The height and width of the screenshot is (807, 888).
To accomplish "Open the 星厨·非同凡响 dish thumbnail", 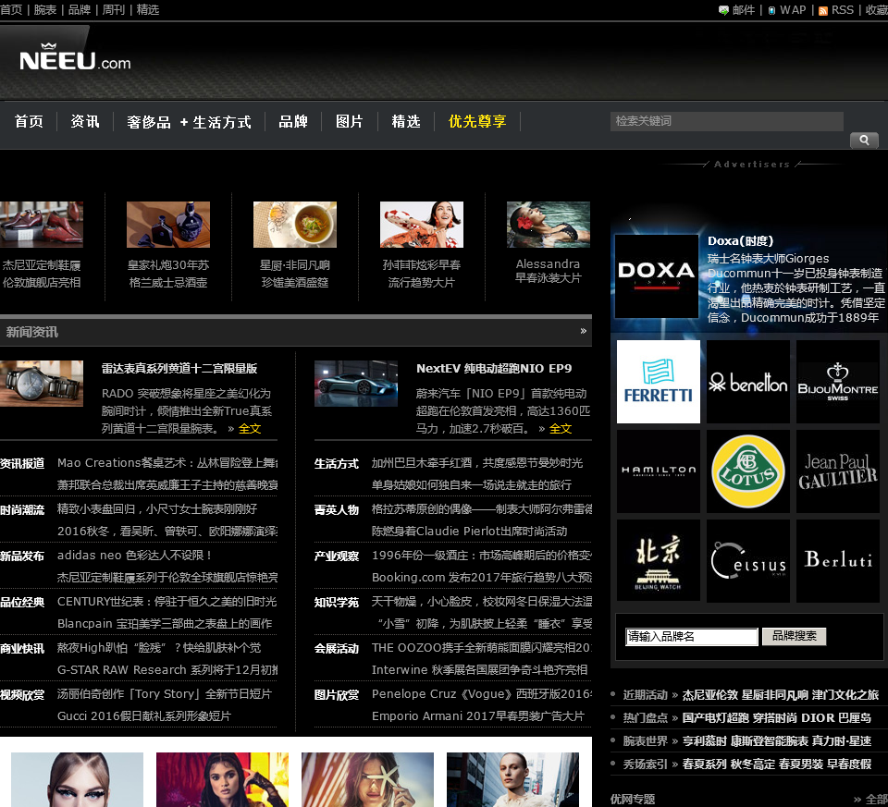I will tap(295, 225).
